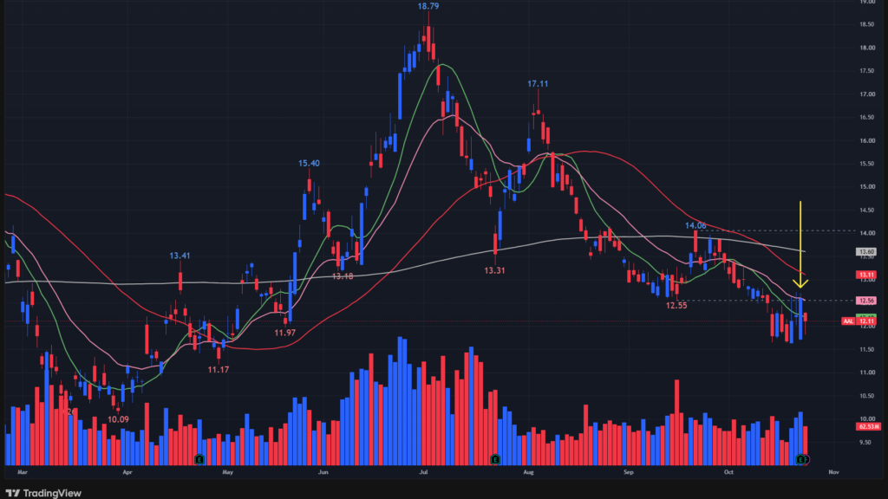
Task: Select the tallest red volume bar in September
Action: coord(676,423)
